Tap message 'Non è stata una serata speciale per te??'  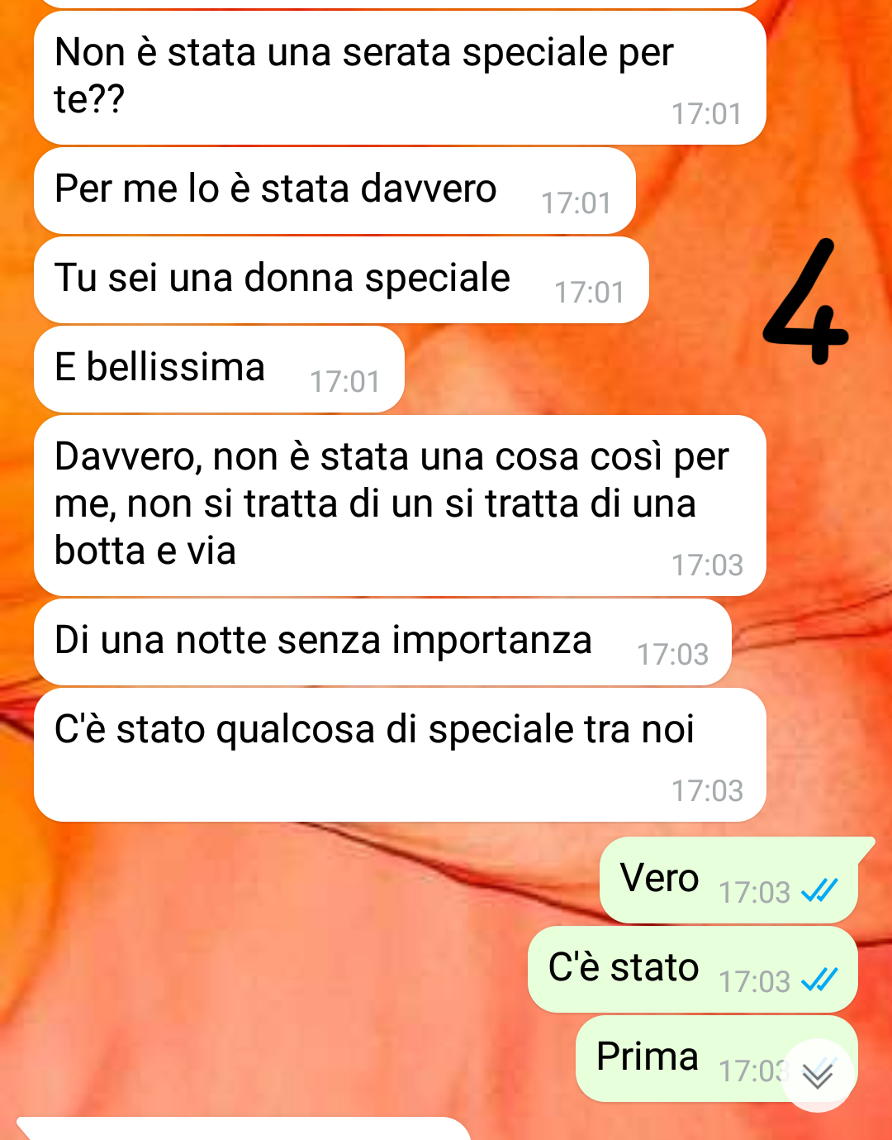pyautogui.click(x=400, y=78)
